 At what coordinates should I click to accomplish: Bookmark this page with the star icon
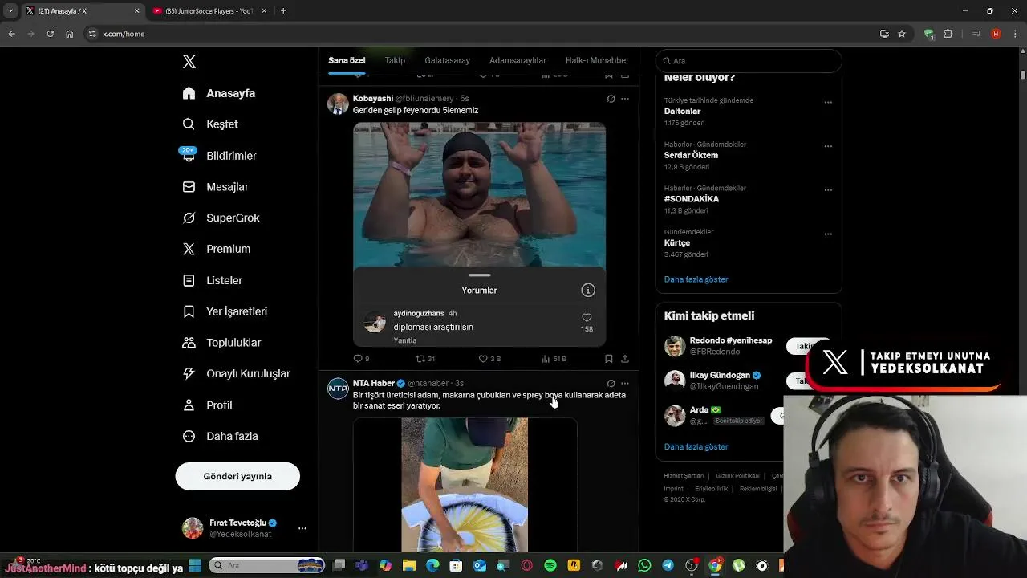(902, 34)
